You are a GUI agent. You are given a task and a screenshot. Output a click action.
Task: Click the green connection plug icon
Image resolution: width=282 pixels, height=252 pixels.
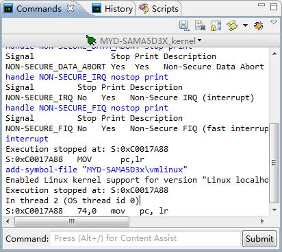pyautogui.click(x=91, y=41)
